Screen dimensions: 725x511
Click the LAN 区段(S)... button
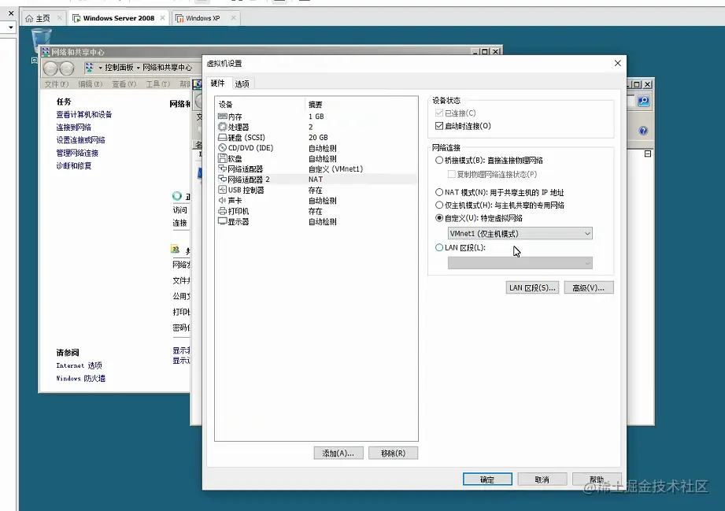[x=532, y=287]
